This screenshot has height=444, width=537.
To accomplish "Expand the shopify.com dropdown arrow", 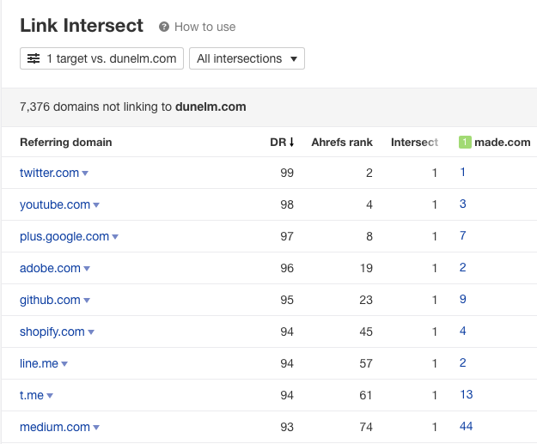I will (x=91, y=332).
